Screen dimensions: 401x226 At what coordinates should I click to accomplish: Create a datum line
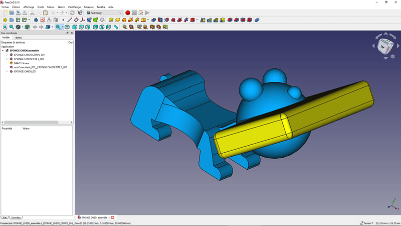pos(70,20)
